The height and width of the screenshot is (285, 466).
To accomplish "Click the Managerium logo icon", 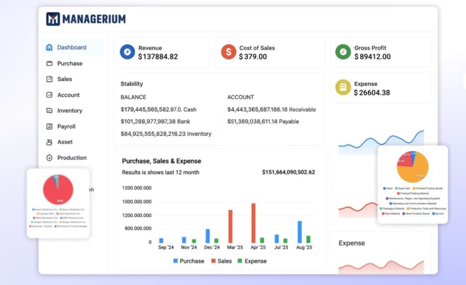I will (53, 19).
